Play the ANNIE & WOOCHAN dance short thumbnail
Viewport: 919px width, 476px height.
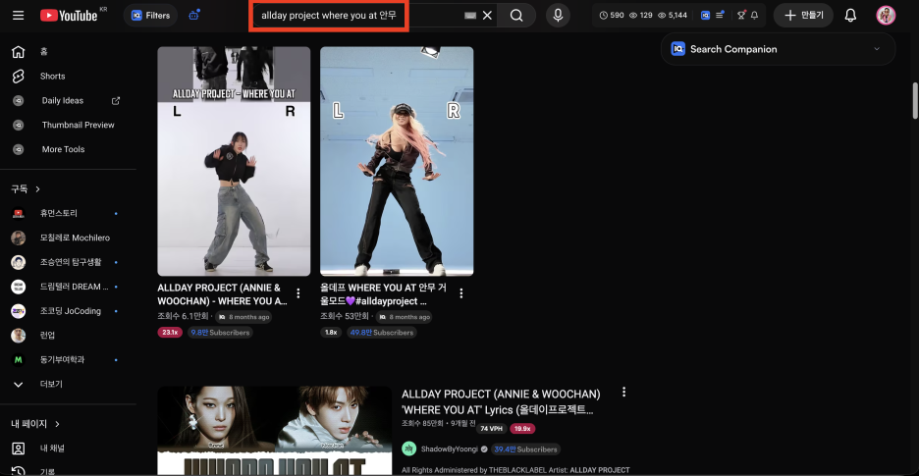coord(234,161)
